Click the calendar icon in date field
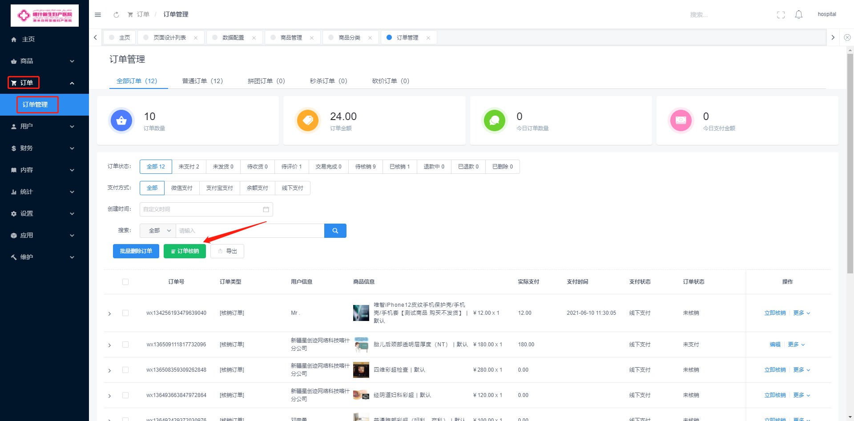 266,209
